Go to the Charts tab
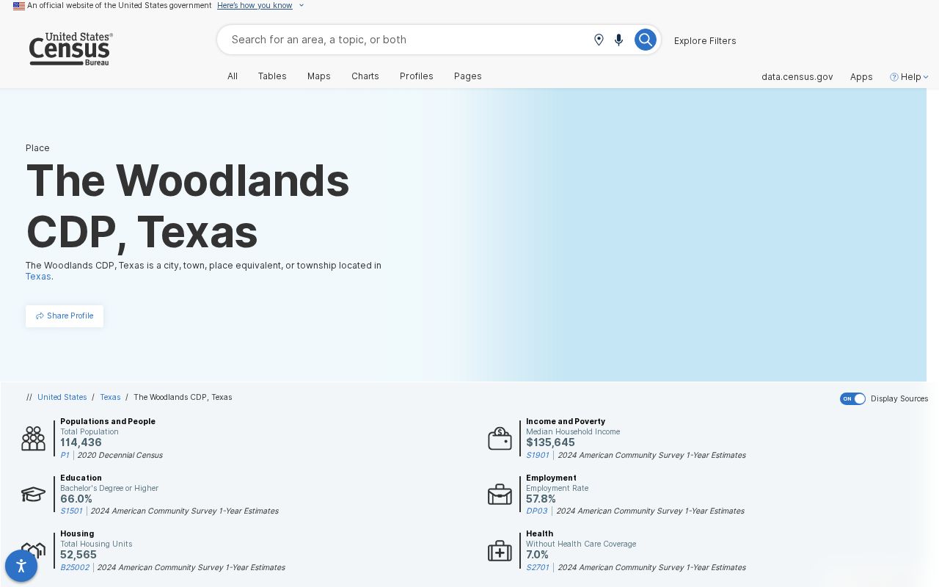939x587 pixels. pyautogui.click(x=365, y=76)
